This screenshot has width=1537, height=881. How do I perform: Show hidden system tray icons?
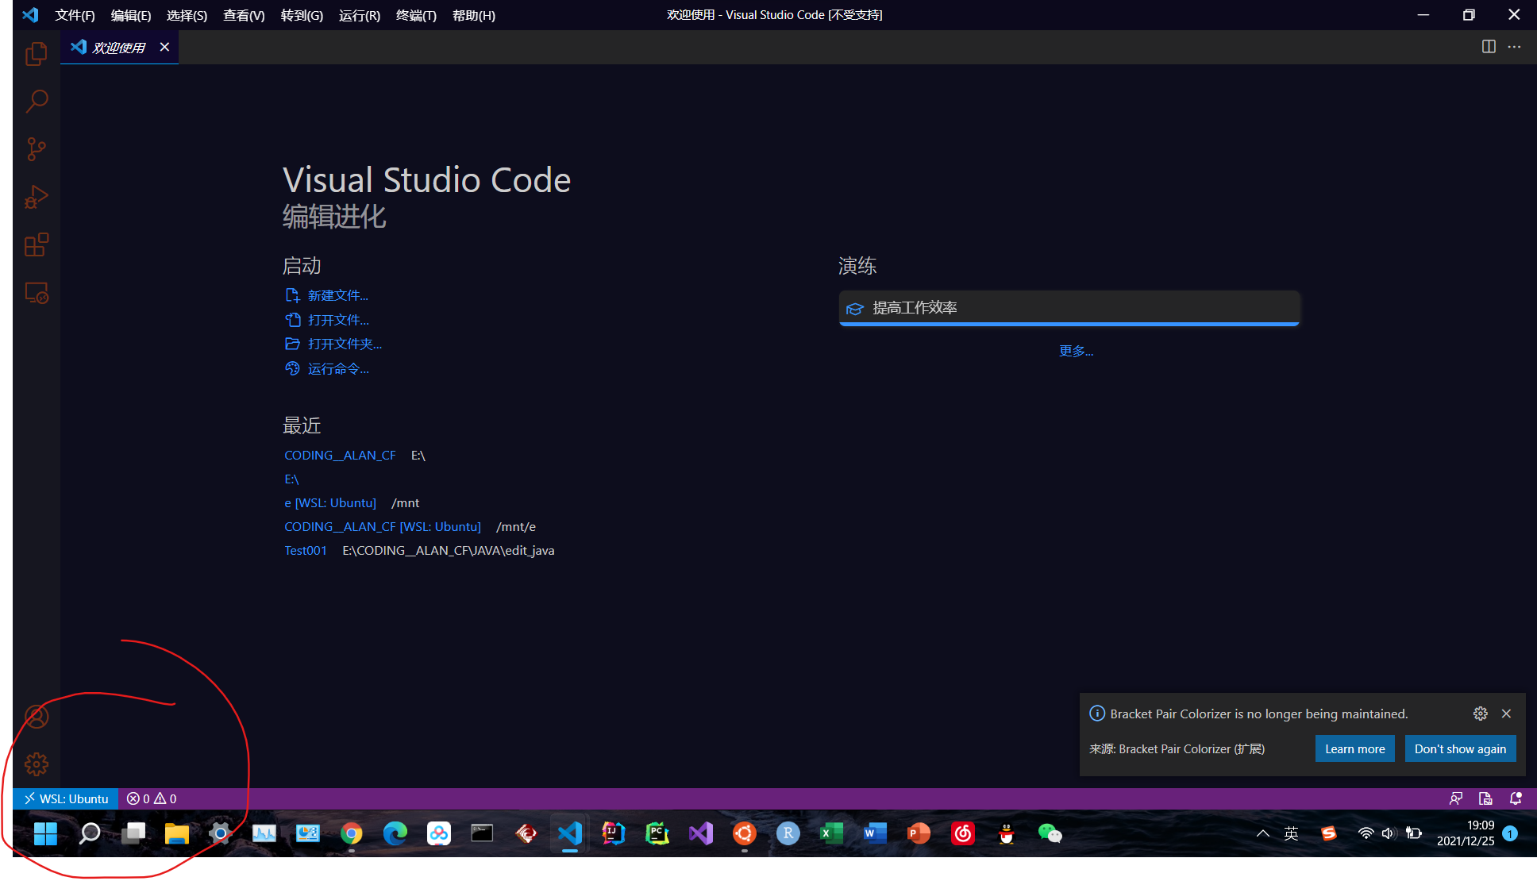point(1262,833)
